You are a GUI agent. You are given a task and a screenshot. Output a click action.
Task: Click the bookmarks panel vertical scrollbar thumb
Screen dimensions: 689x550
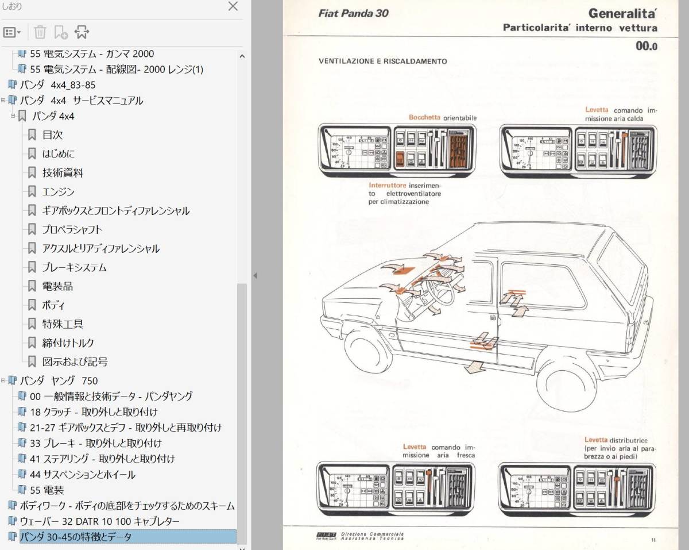pyautogui.click(x=242, y=413)
